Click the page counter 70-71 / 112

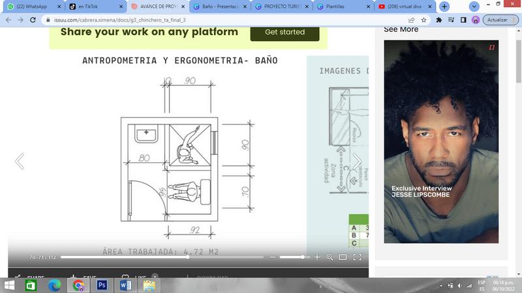tap(42, 257)
